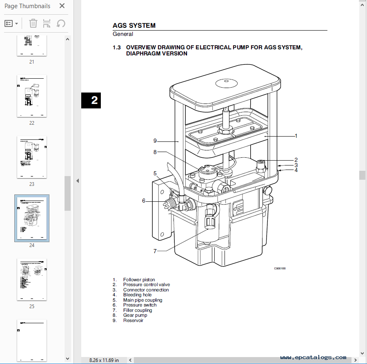Click the delete pages trash icon
Screen dimensions: 367x364
coord(33,23)
